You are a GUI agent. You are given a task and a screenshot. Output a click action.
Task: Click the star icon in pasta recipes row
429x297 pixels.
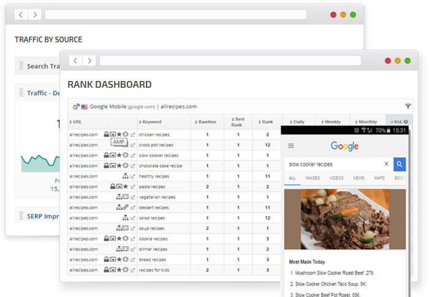click(x=126, y=187)
